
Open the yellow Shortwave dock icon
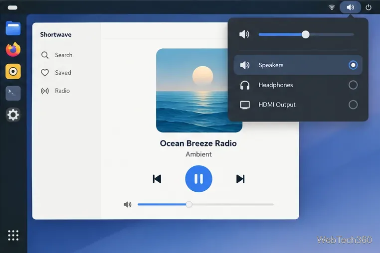pos(13,71)
